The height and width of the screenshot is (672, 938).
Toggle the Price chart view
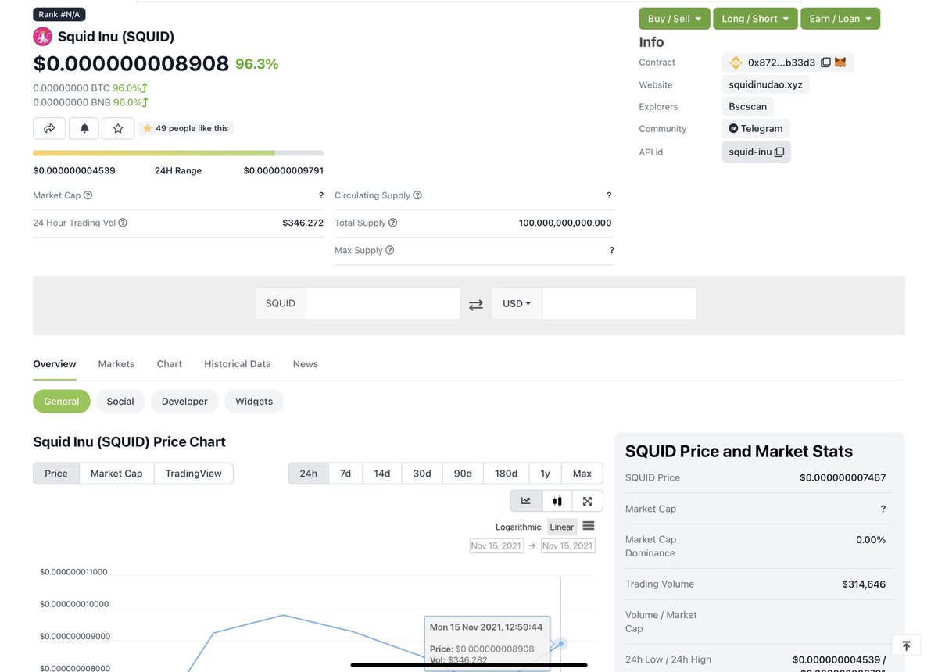[56, 474]
